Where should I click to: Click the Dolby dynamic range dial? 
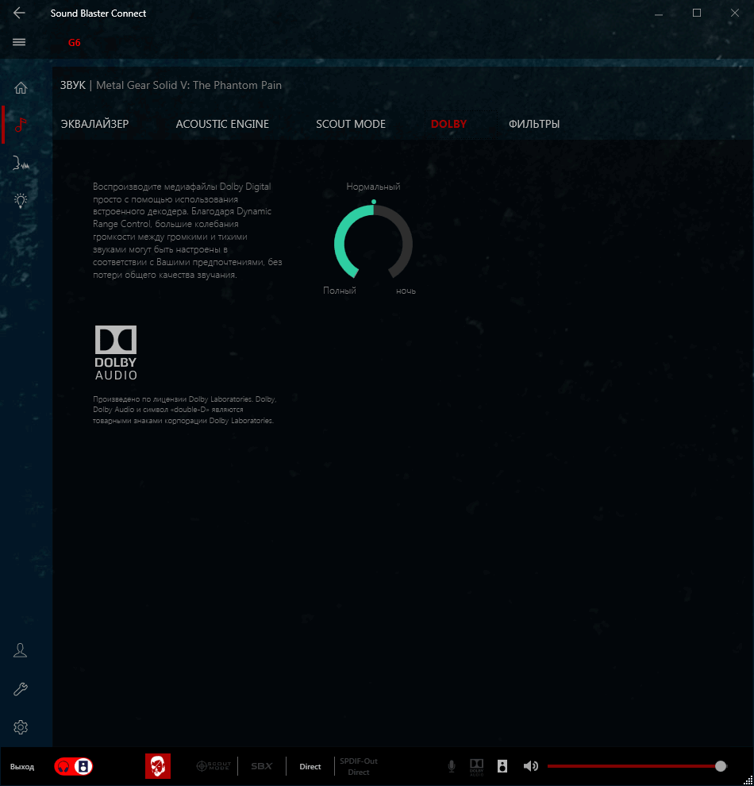tap(373, 242)
